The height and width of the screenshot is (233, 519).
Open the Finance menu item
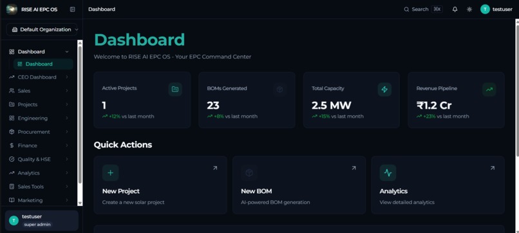(39, 145)
